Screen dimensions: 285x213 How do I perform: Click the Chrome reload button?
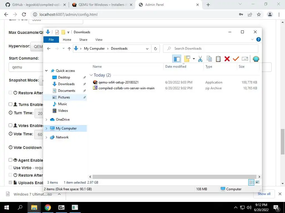tap(24, 14)
